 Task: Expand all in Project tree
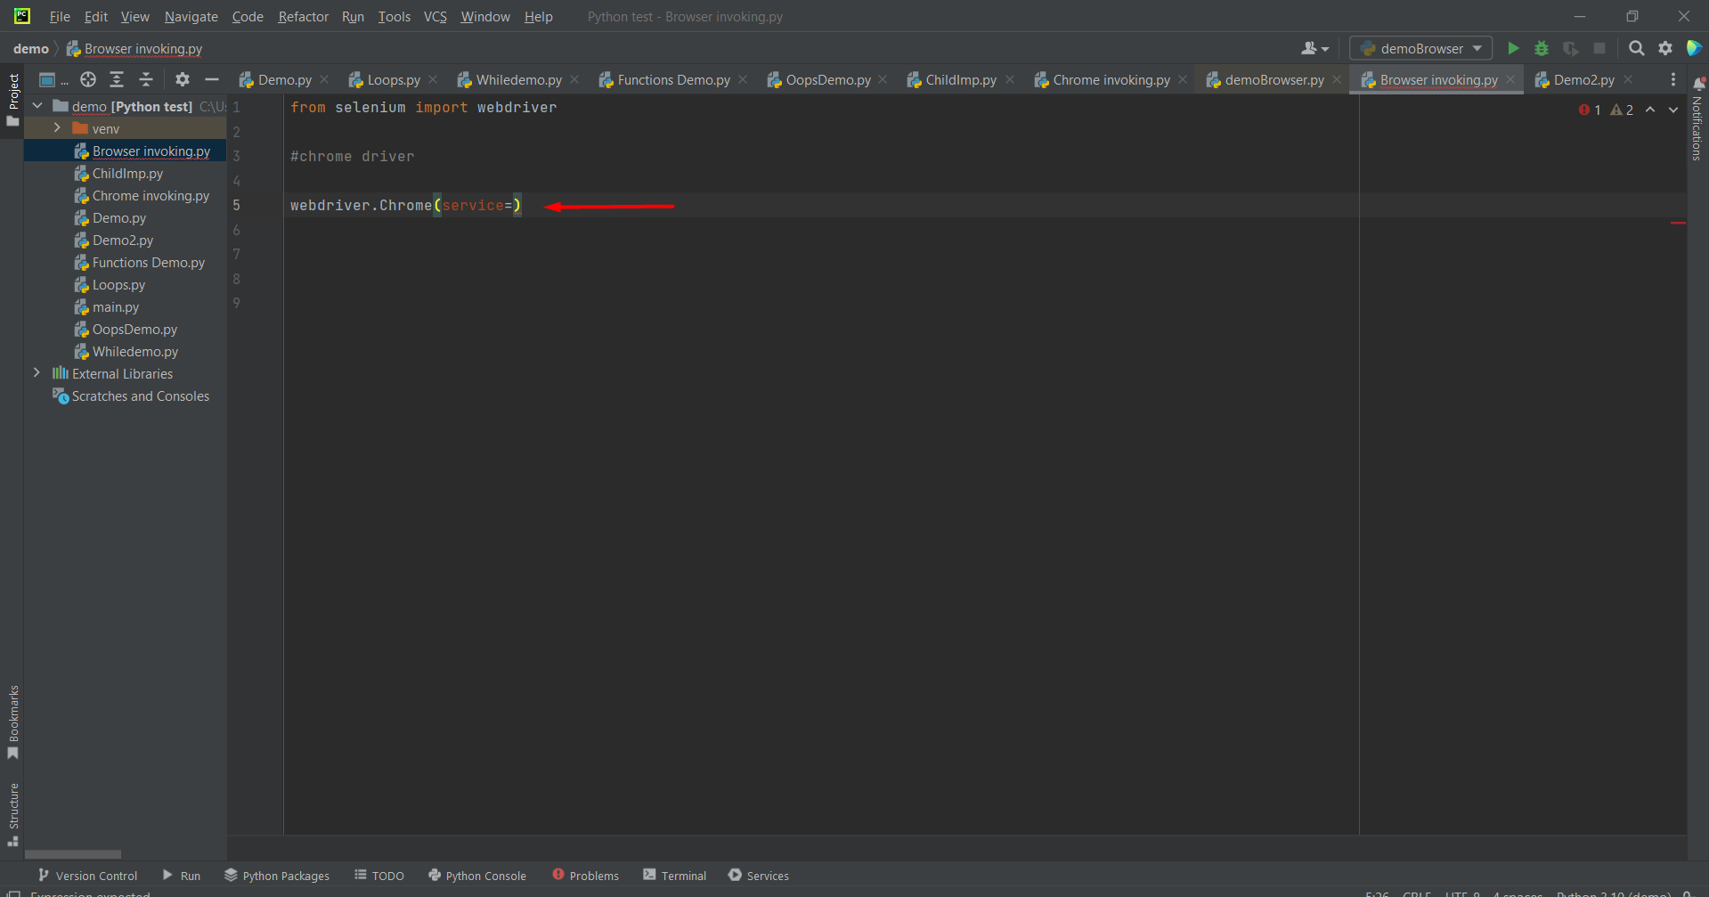(117, 79)
